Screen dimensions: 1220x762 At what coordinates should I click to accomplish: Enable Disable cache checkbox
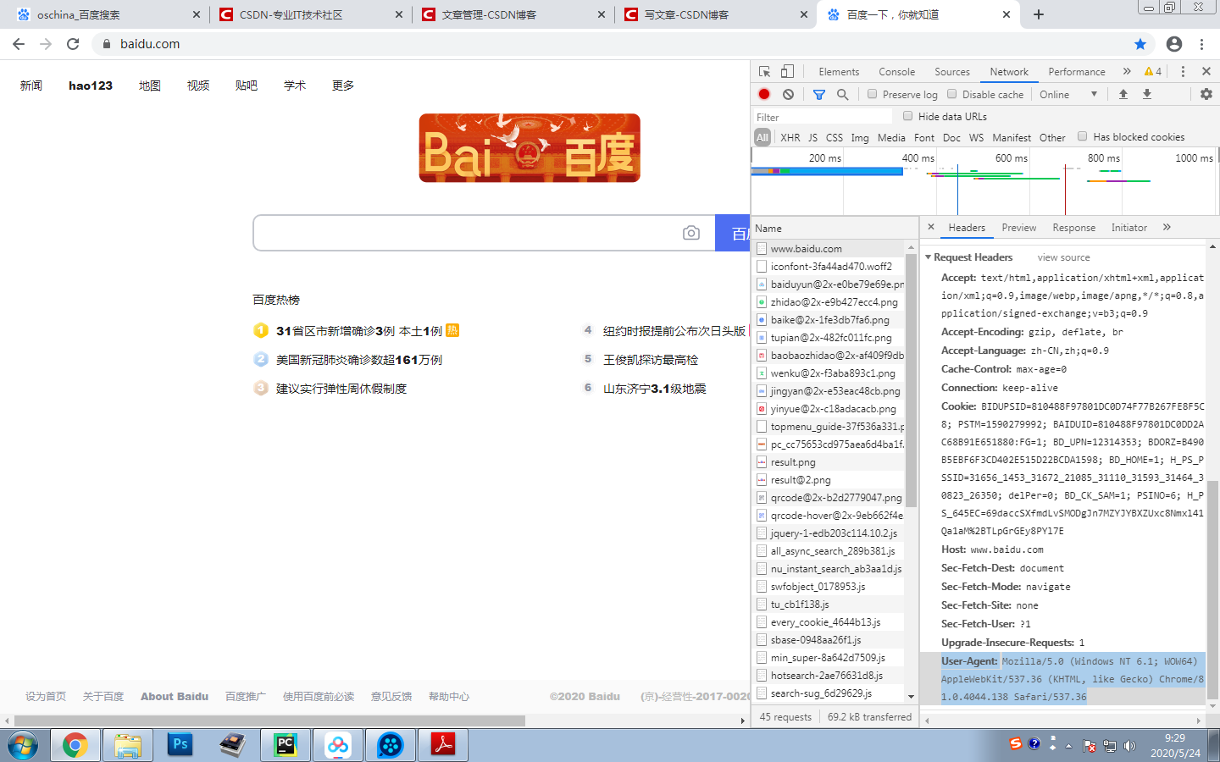pos(951,94)
